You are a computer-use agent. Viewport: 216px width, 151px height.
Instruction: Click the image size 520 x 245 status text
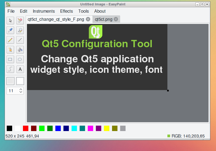pyautogui.click(x=15, y=136)
